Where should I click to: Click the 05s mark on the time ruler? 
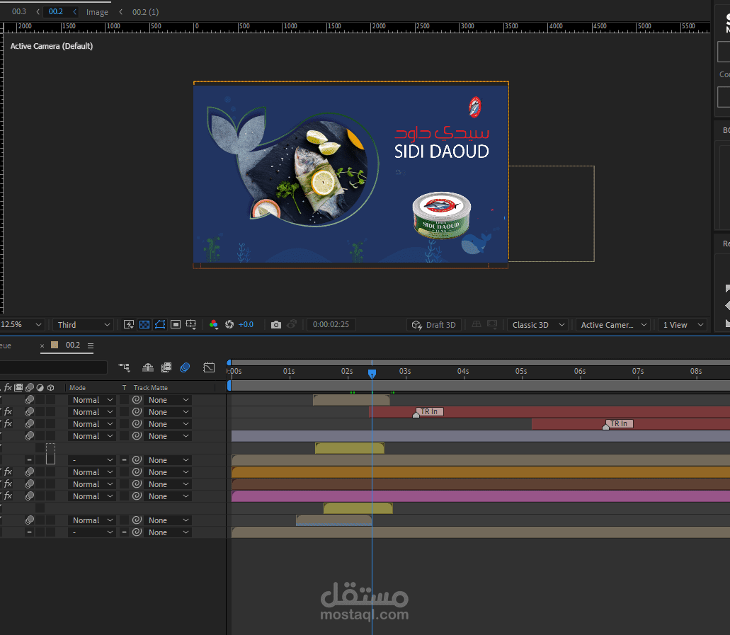[x=521, y=371]
